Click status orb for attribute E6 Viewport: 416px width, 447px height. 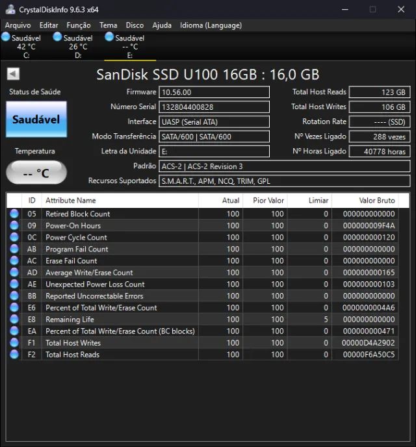[x=14, y=307]
